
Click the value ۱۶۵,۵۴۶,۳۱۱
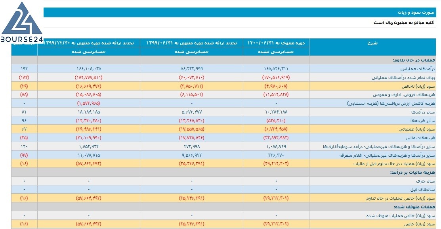click(x=276, y=69)
